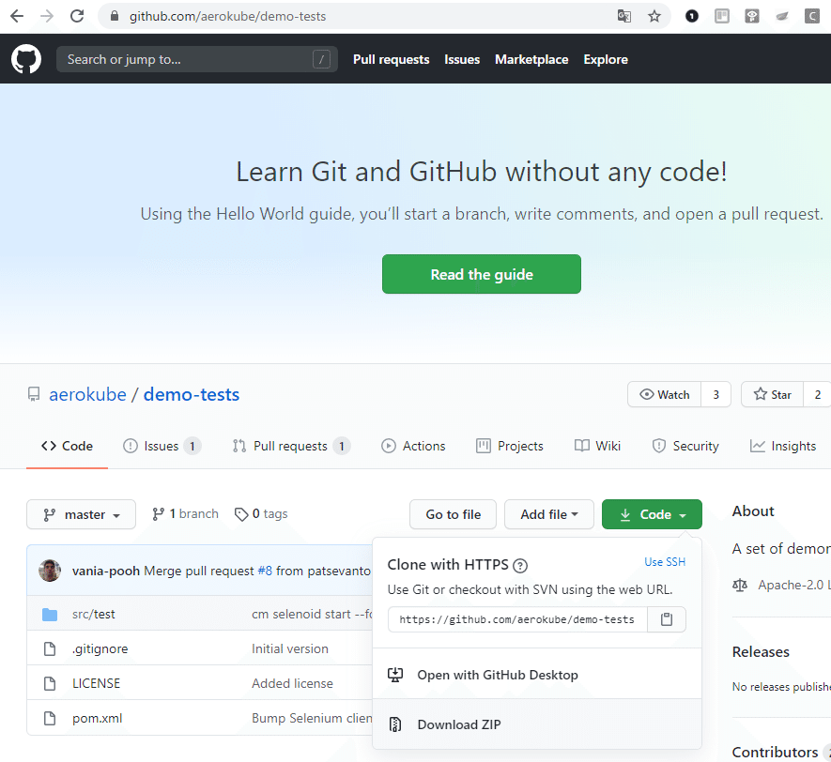
Task: Open the repository Pull requests tab
Action: [x=291, y=446]
